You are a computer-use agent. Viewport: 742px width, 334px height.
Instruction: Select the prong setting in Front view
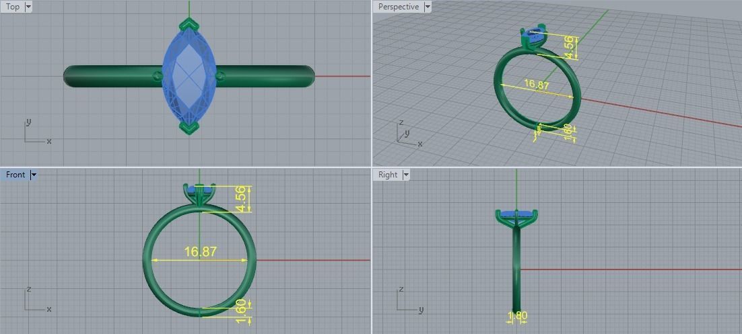pyautogui.click(x=199, y=194)
